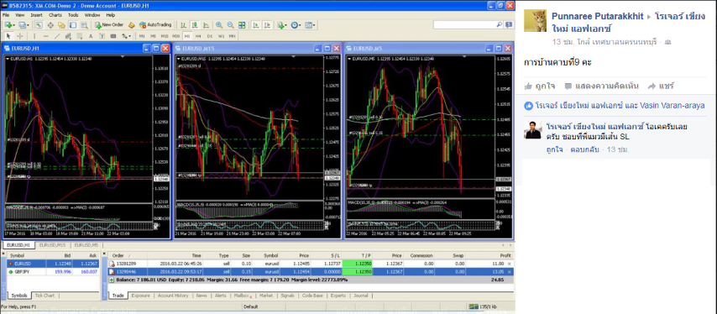
Task: Select the trendline drawing tool
Action: [x=57, y=36]
